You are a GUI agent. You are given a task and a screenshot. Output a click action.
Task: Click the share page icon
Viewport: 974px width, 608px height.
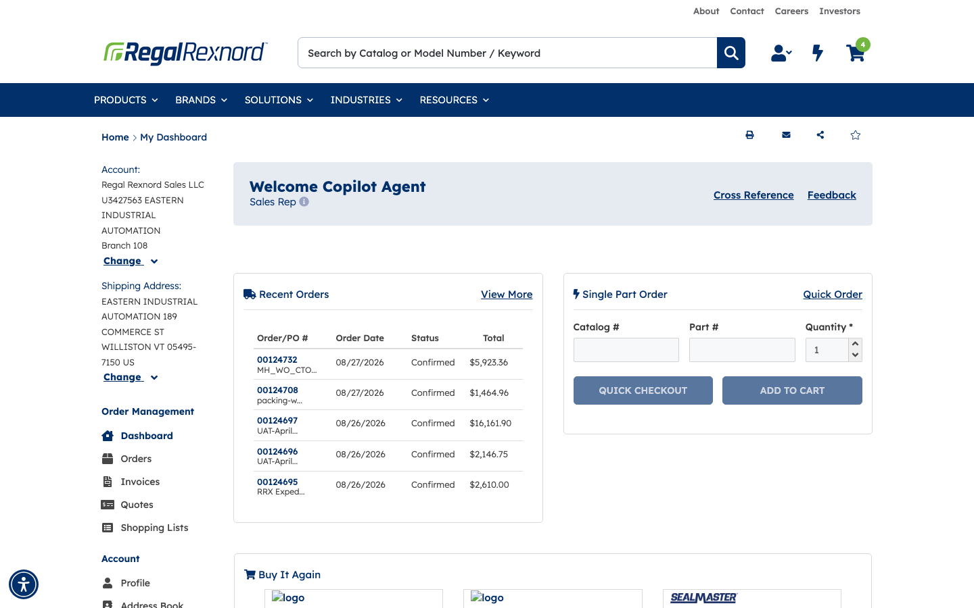820,135
